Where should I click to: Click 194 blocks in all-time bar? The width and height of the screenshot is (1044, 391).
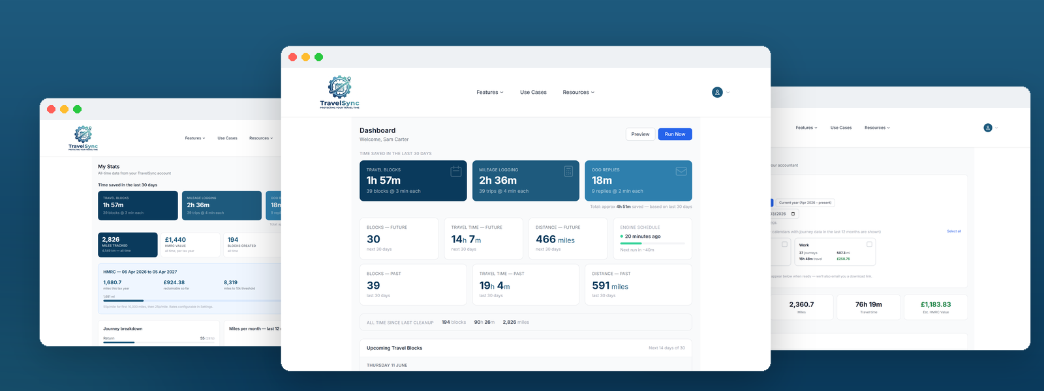(453, 323)
